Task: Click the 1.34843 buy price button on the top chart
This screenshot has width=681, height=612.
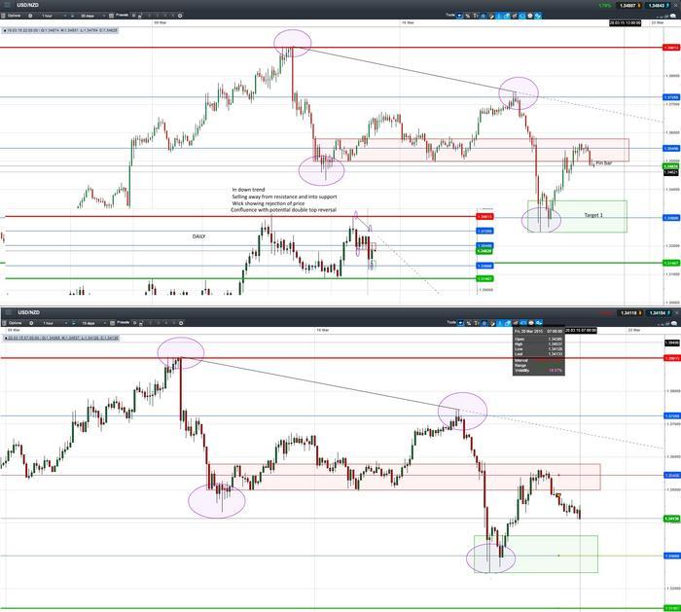Action: pyautogui.click(x=658, y=6)
